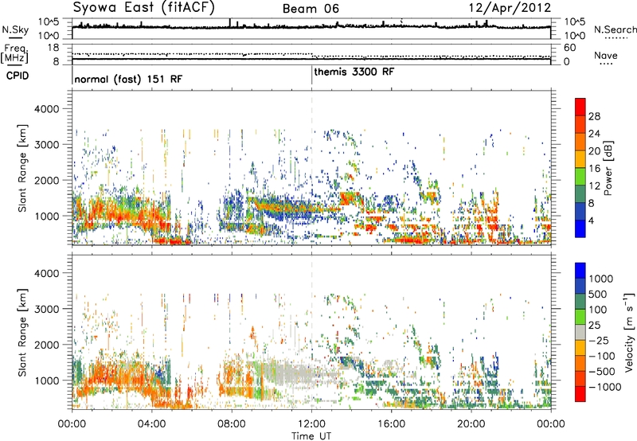Click the 'Freq. [MHz]' axis label
The height and width of the screenshot is (441, 637).
pyautogui.click(x=15, y=53)
